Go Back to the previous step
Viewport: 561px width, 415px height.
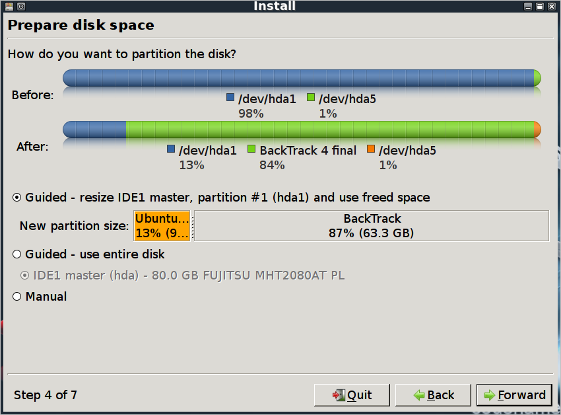[x=433, y=395]
